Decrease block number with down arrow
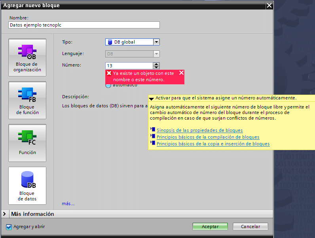 [x=156, y=67]
